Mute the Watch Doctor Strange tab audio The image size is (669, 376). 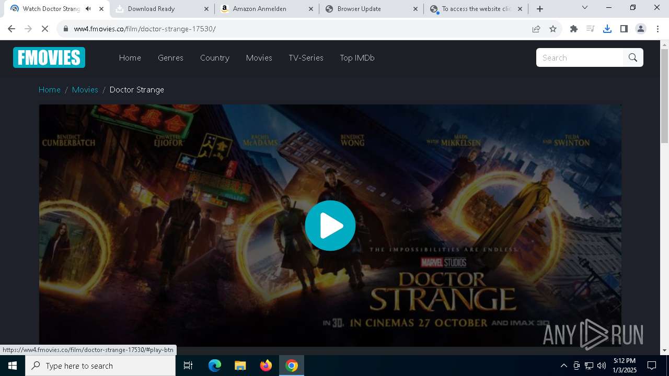88,9
